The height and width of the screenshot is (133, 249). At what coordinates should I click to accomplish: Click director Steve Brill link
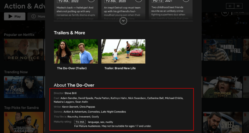[70, 93]
